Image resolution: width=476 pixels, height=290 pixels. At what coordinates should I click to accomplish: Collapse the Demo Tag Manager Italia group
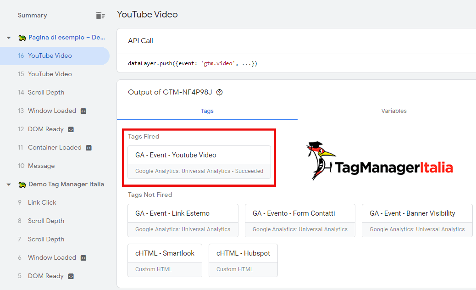pos(9,184)
